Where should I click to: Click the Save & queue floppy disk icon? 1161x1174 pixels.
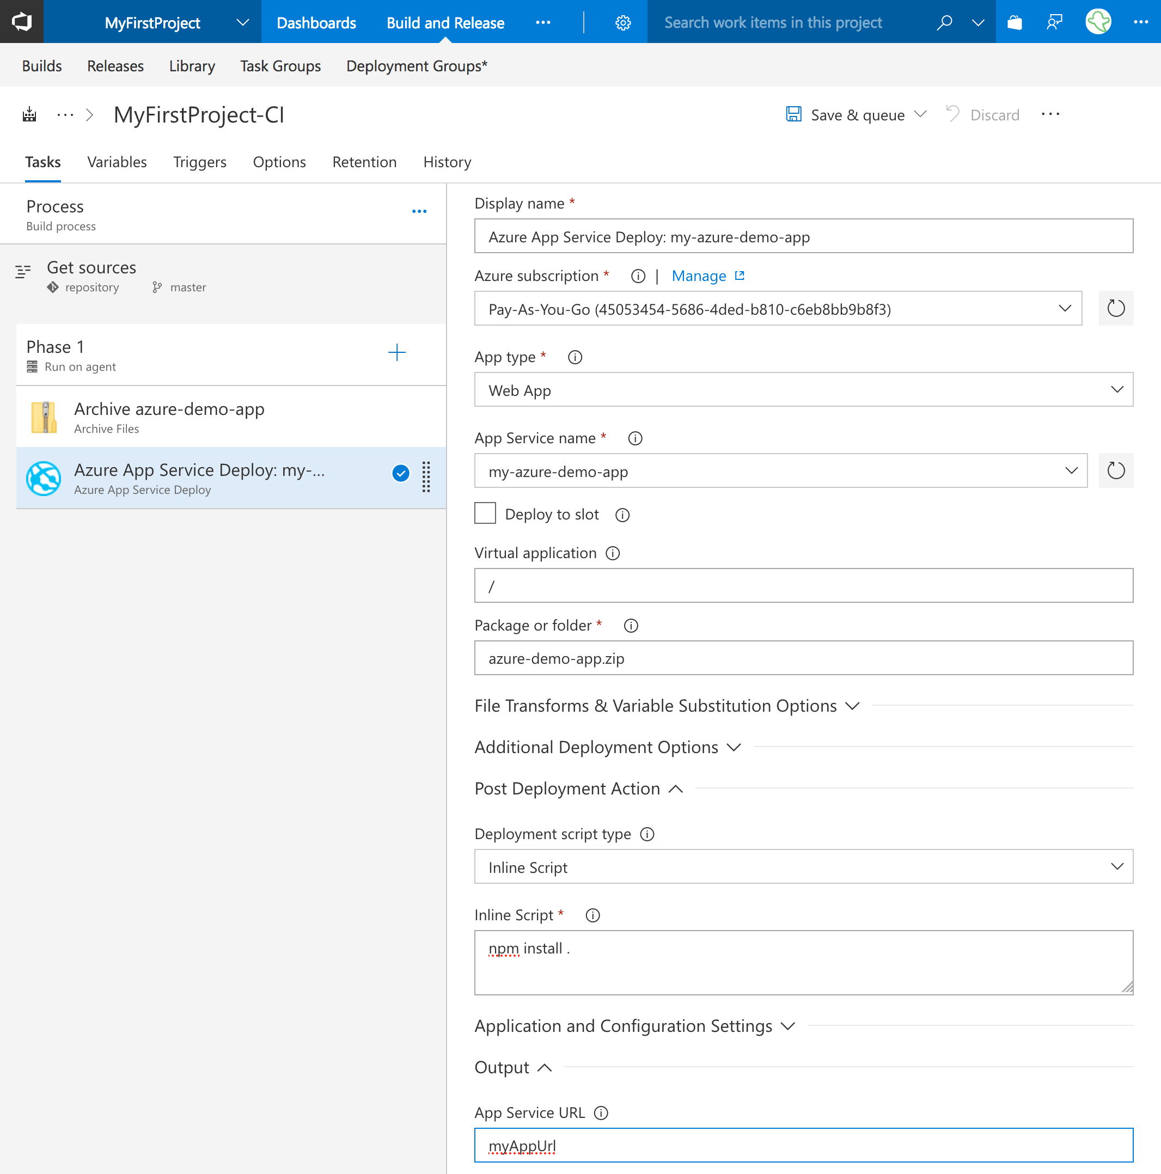tap(793, 114)
